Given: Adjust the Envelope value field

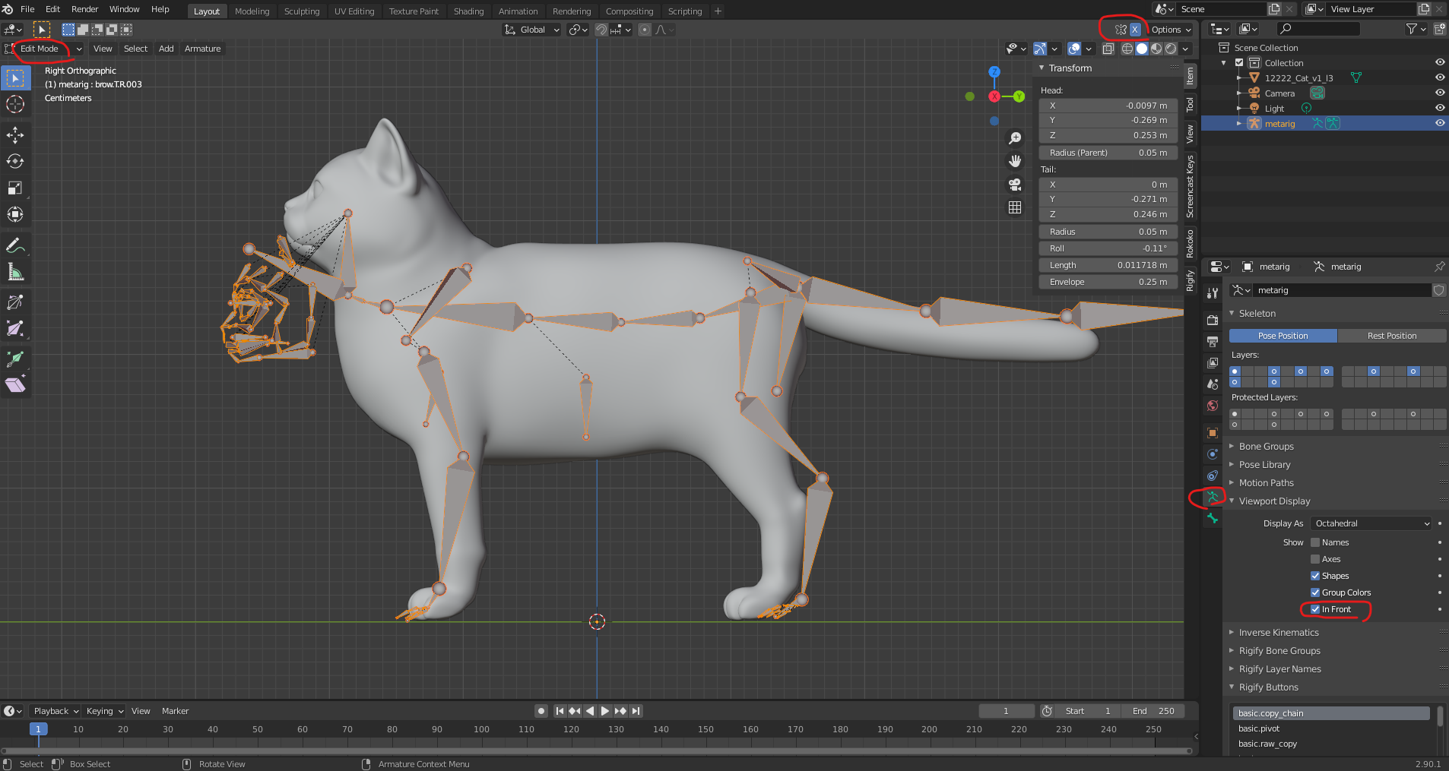Looking at the screenshot, I should [x=1108, y=282].
